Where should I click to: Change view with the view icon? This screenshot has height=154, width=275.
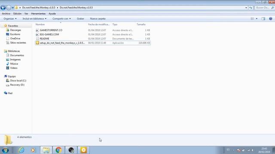click(x=252, y=19)
